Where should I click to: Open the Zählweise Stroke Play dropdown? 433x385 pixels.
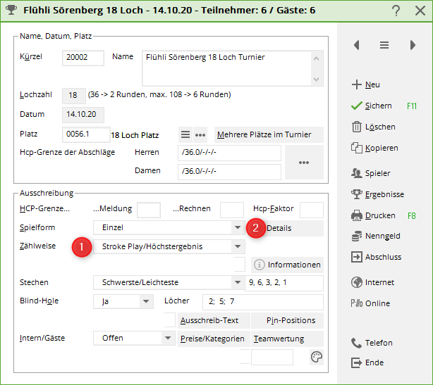[x=238, y=246]
